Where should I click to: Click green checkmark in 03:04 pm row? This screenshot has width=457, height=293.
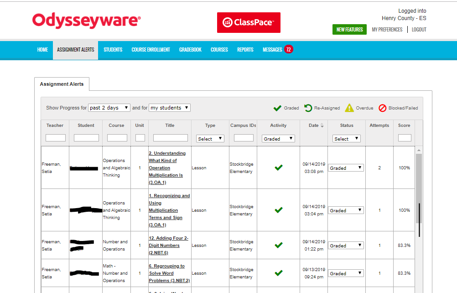[x=279, y=210]
